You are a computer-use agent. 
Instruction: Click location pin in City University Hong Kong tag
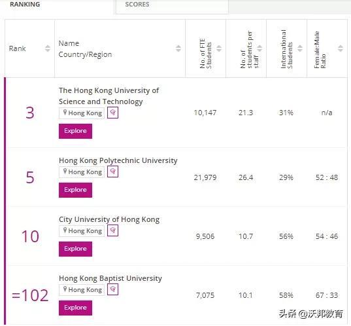(x=65, y=230)
